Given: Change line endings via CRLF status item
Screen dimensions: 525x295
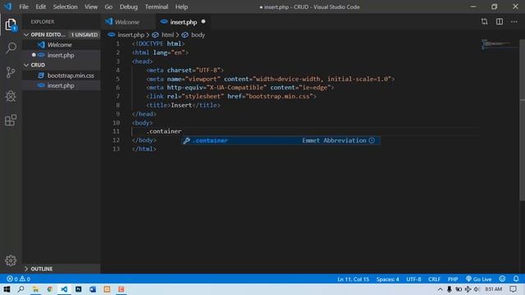Looking at the screenshot, I should pyautogui.click(x=434, y=279).
